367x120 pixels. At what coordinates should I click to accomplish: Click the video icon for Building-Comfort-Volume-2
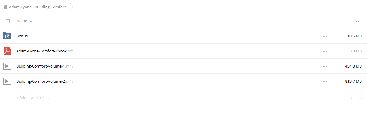click(7, 81)
